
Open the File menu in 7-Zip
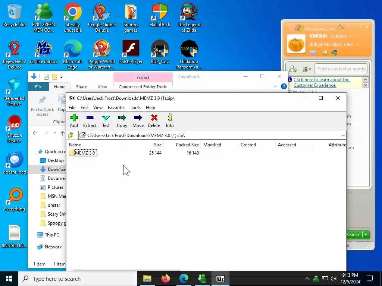tap(72, 108)
